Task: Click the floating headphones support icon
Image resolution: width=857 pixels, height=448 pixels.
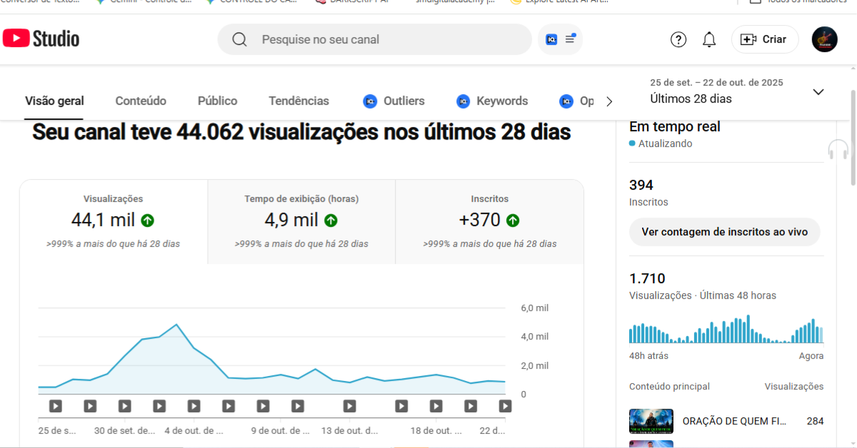Action: (x=838, y=150)
